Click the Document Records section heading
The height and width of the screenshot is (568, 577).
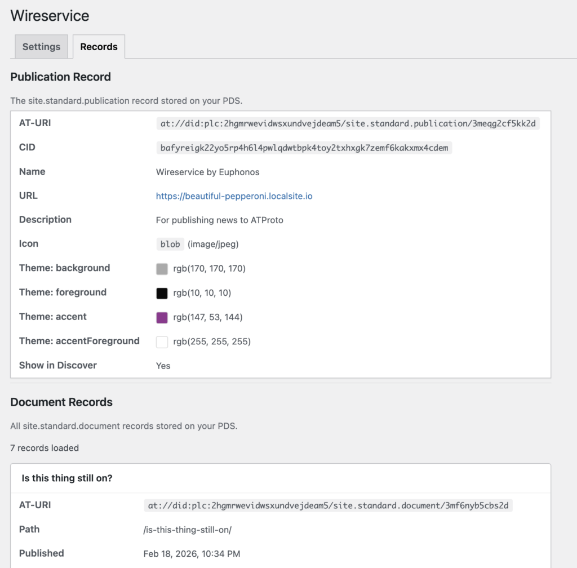coord(61,402)
